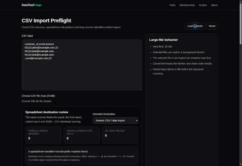Click the resize handle of CSV textarea
The width and height of the screenshot is (242, 166).
click(x=141, y=89)
